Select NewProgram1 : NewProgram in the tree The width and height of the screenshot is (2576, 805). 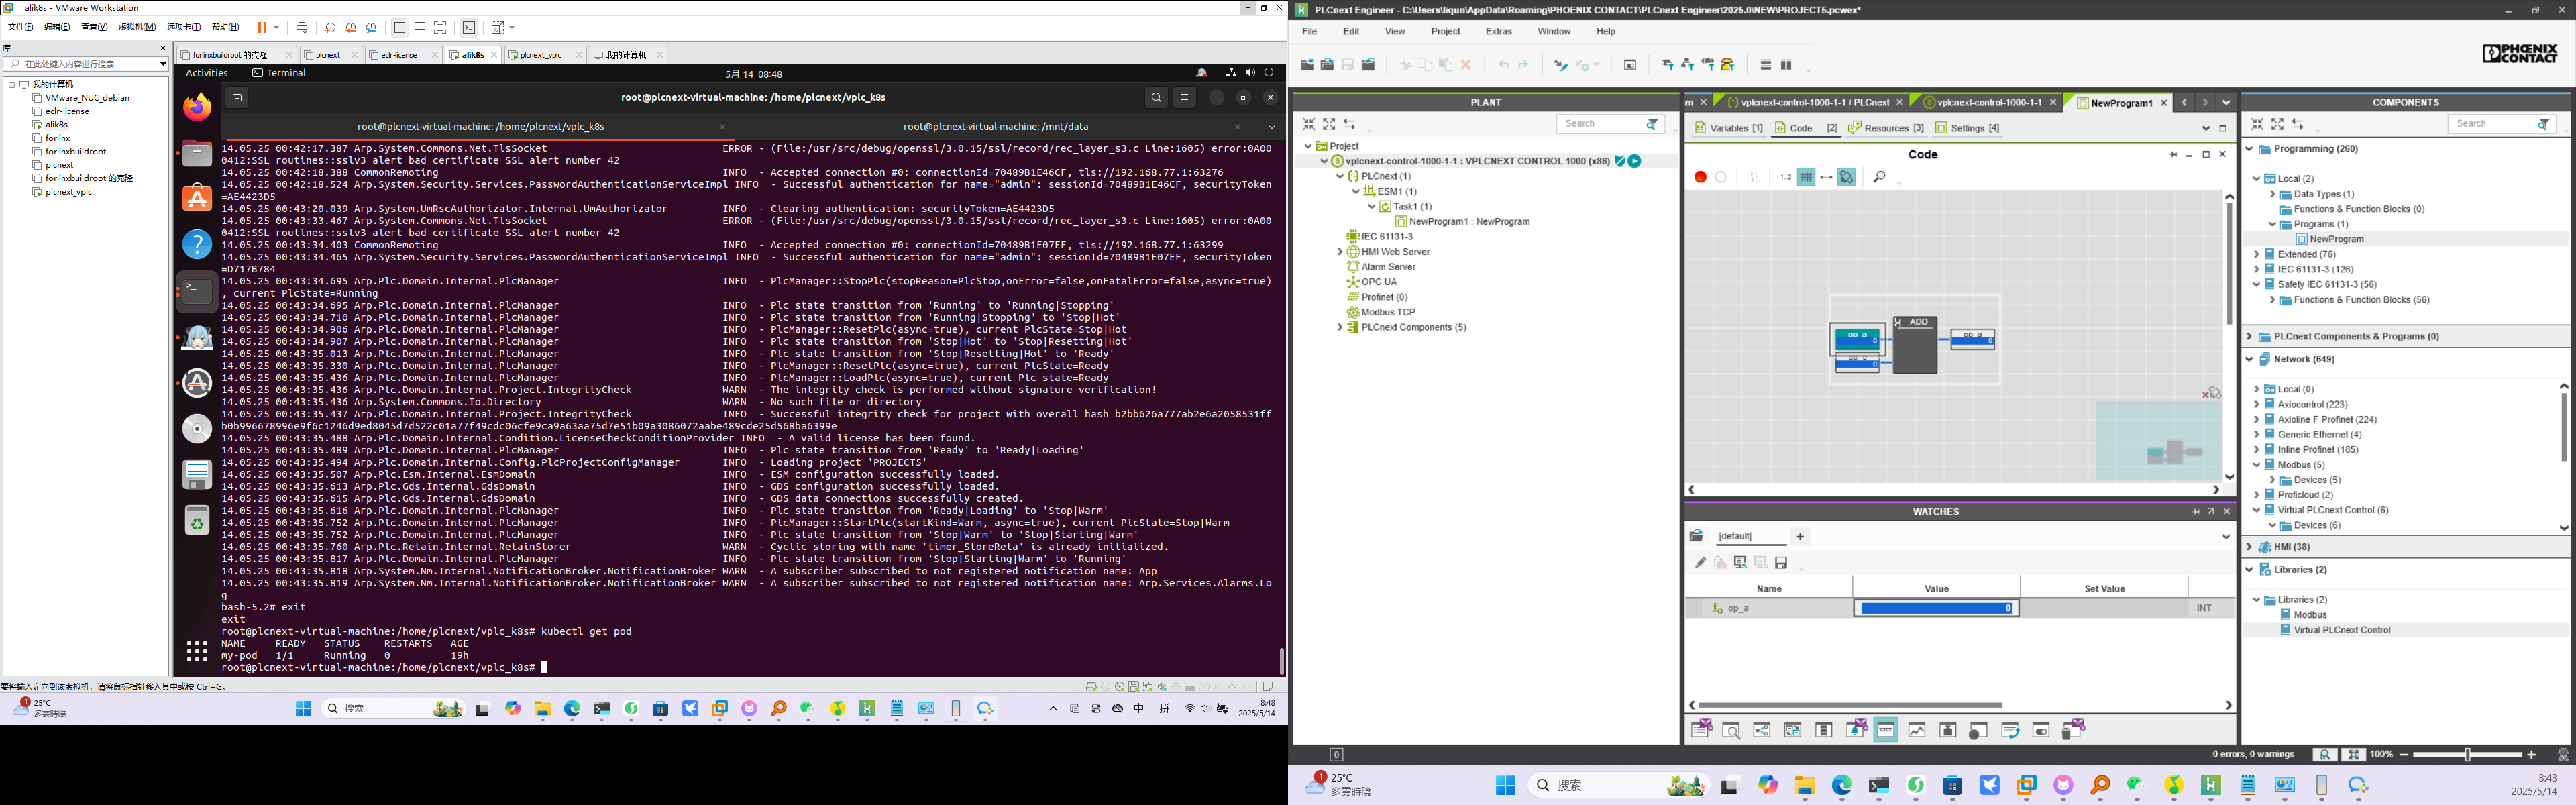pos(1468,222)
